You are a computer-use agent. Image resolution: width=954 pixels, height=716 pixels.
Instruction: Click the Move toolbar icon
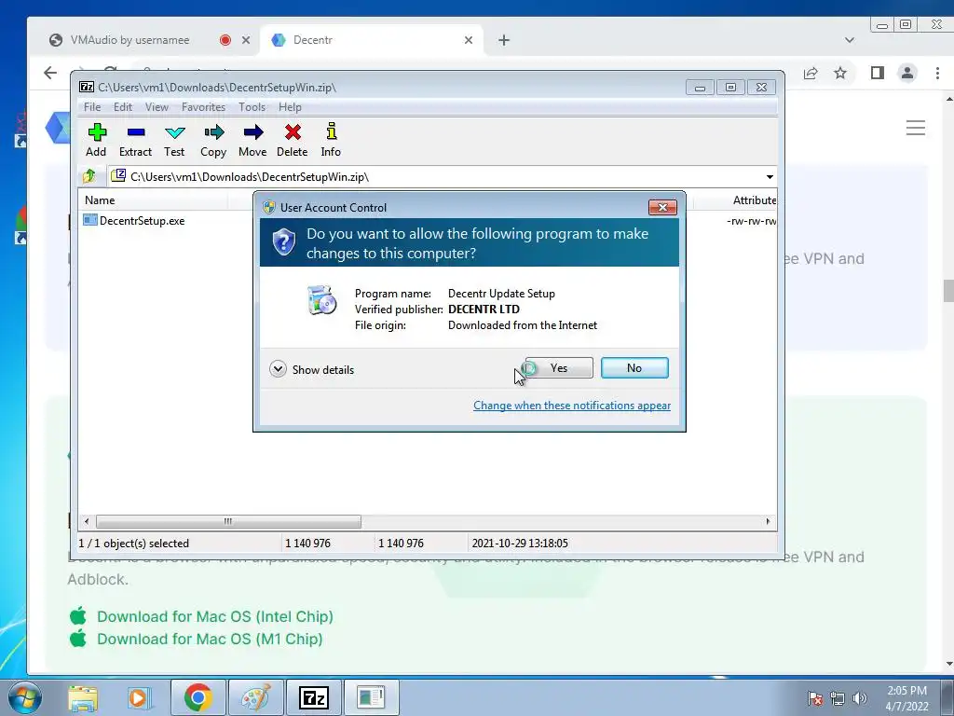click(x=252, y=140)
